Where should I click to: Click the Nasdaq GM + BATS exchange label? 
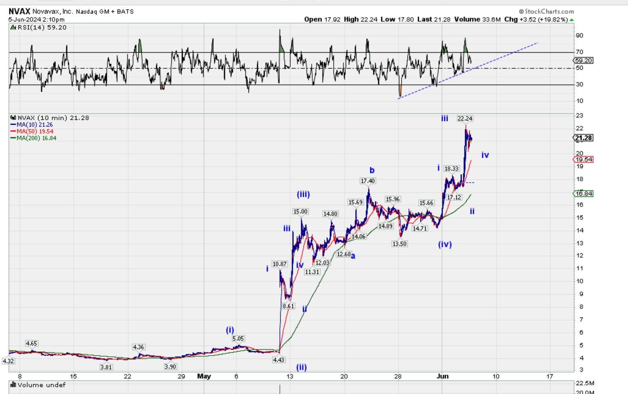[105, 11]
